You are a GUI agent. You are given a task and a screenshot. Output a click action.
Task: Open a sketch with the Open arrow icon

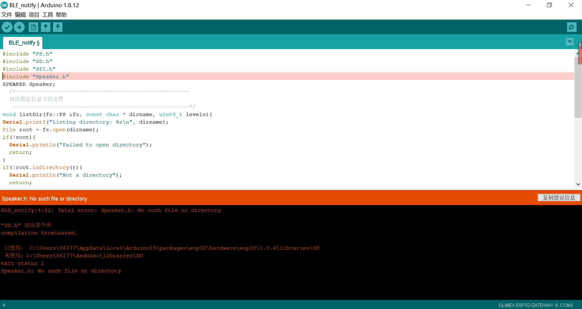pyautogui.click(x=45, y=27)
